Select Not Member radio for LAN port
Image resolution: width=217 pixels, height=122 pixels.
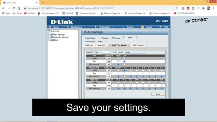124,64
